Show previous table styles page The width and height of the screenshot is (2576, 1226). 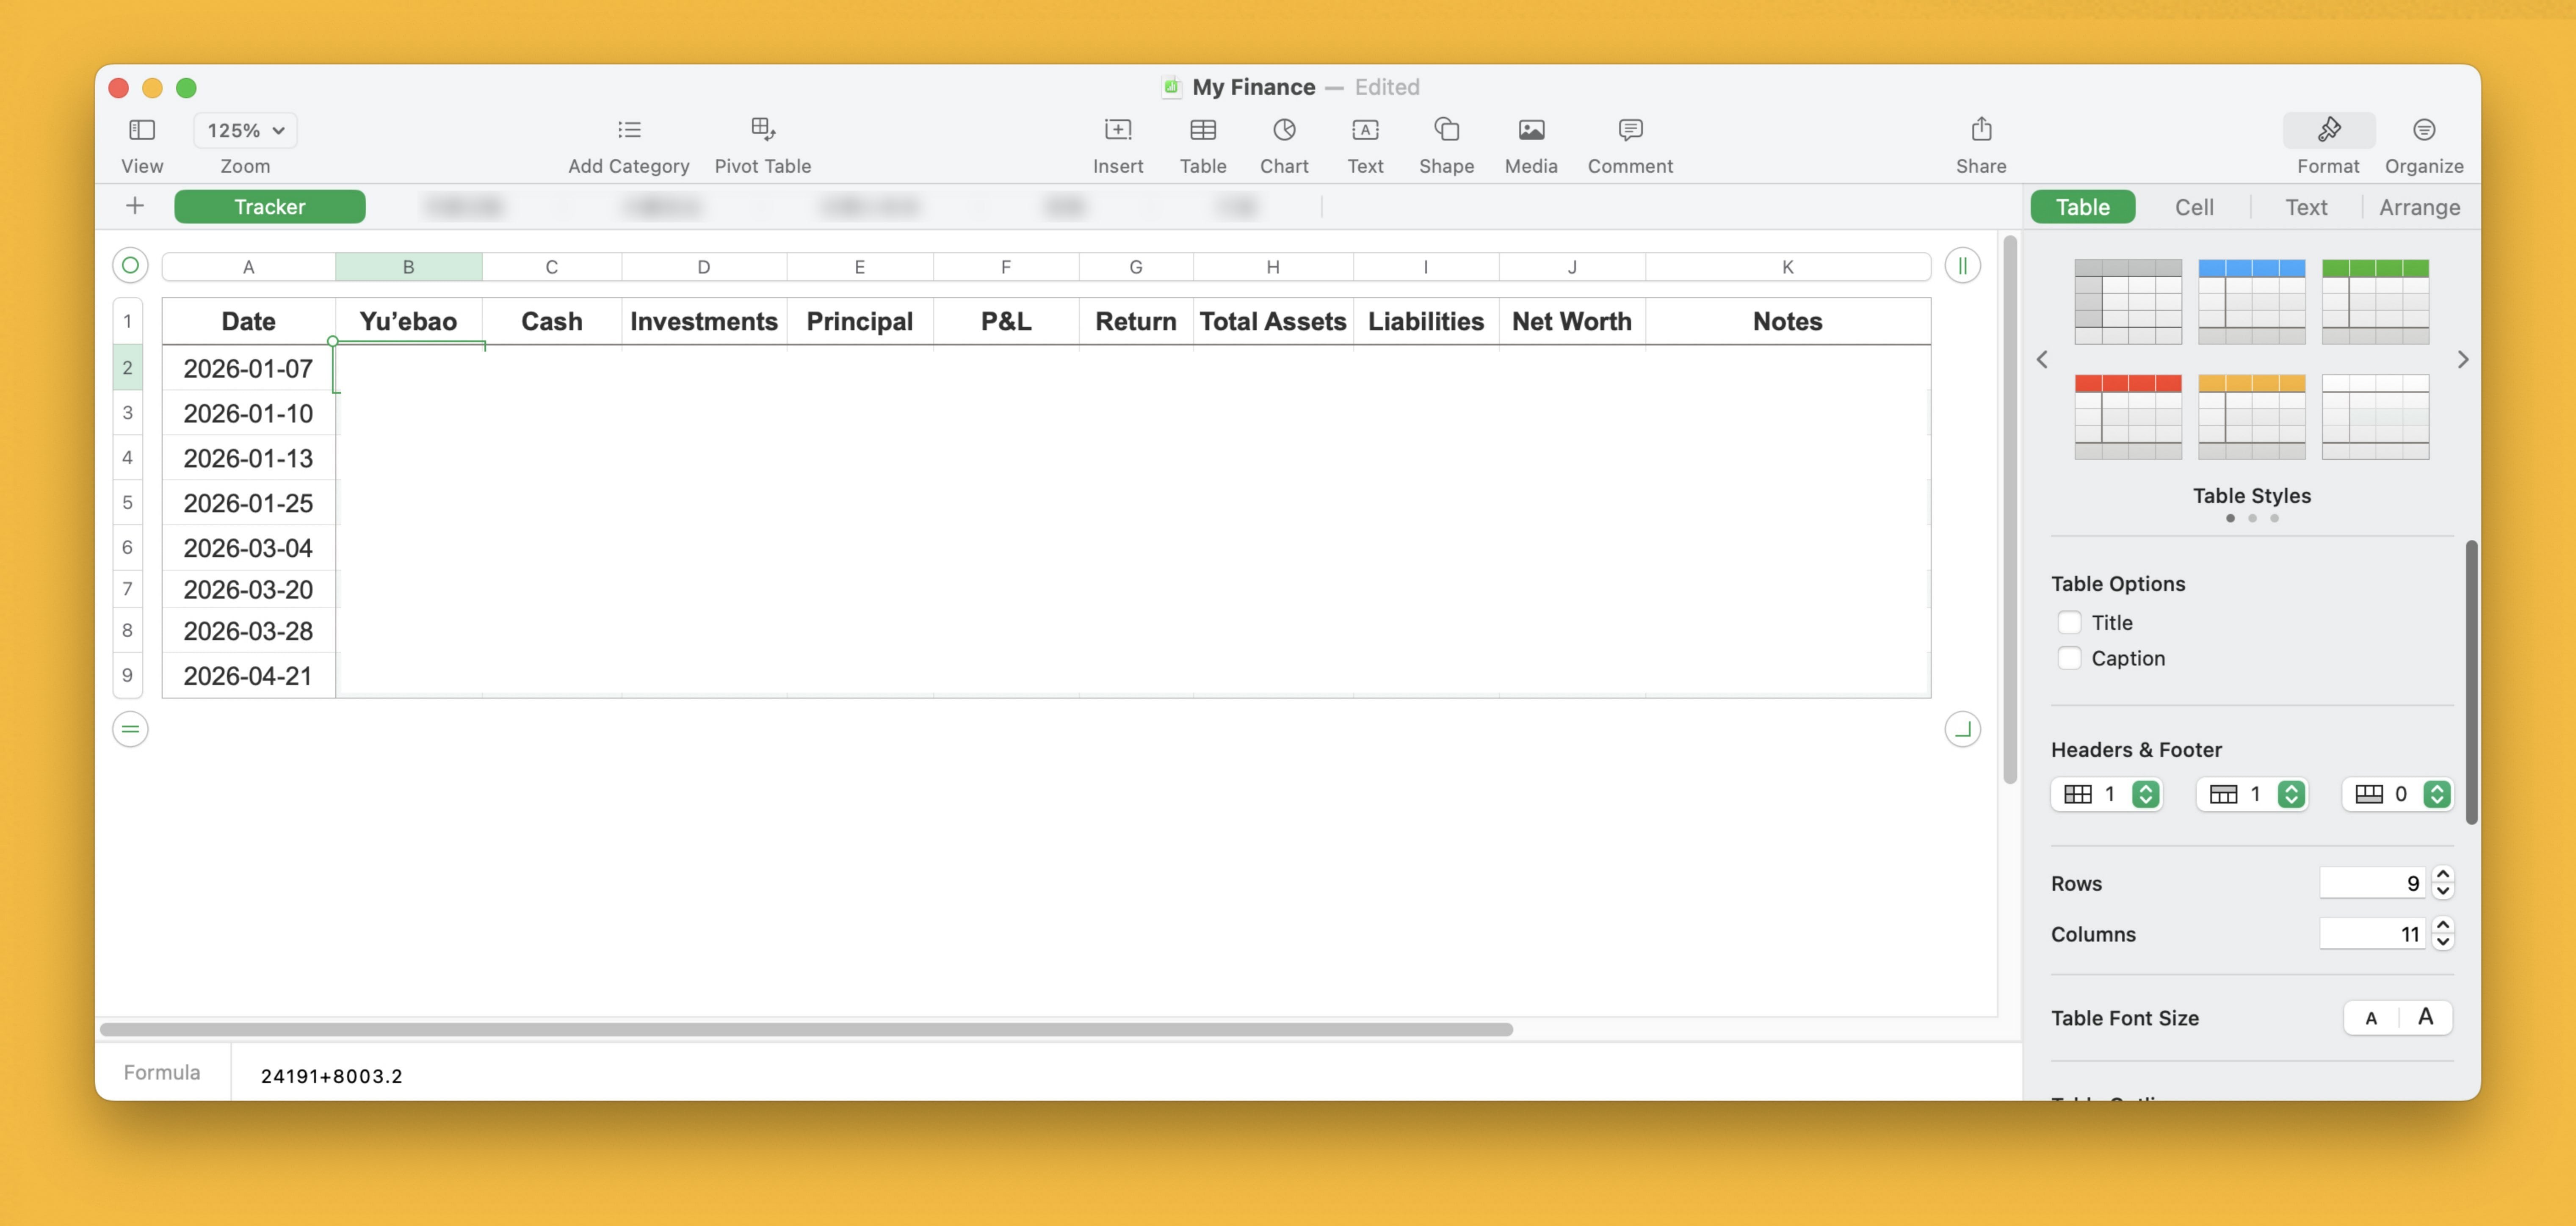point(2042,359)
